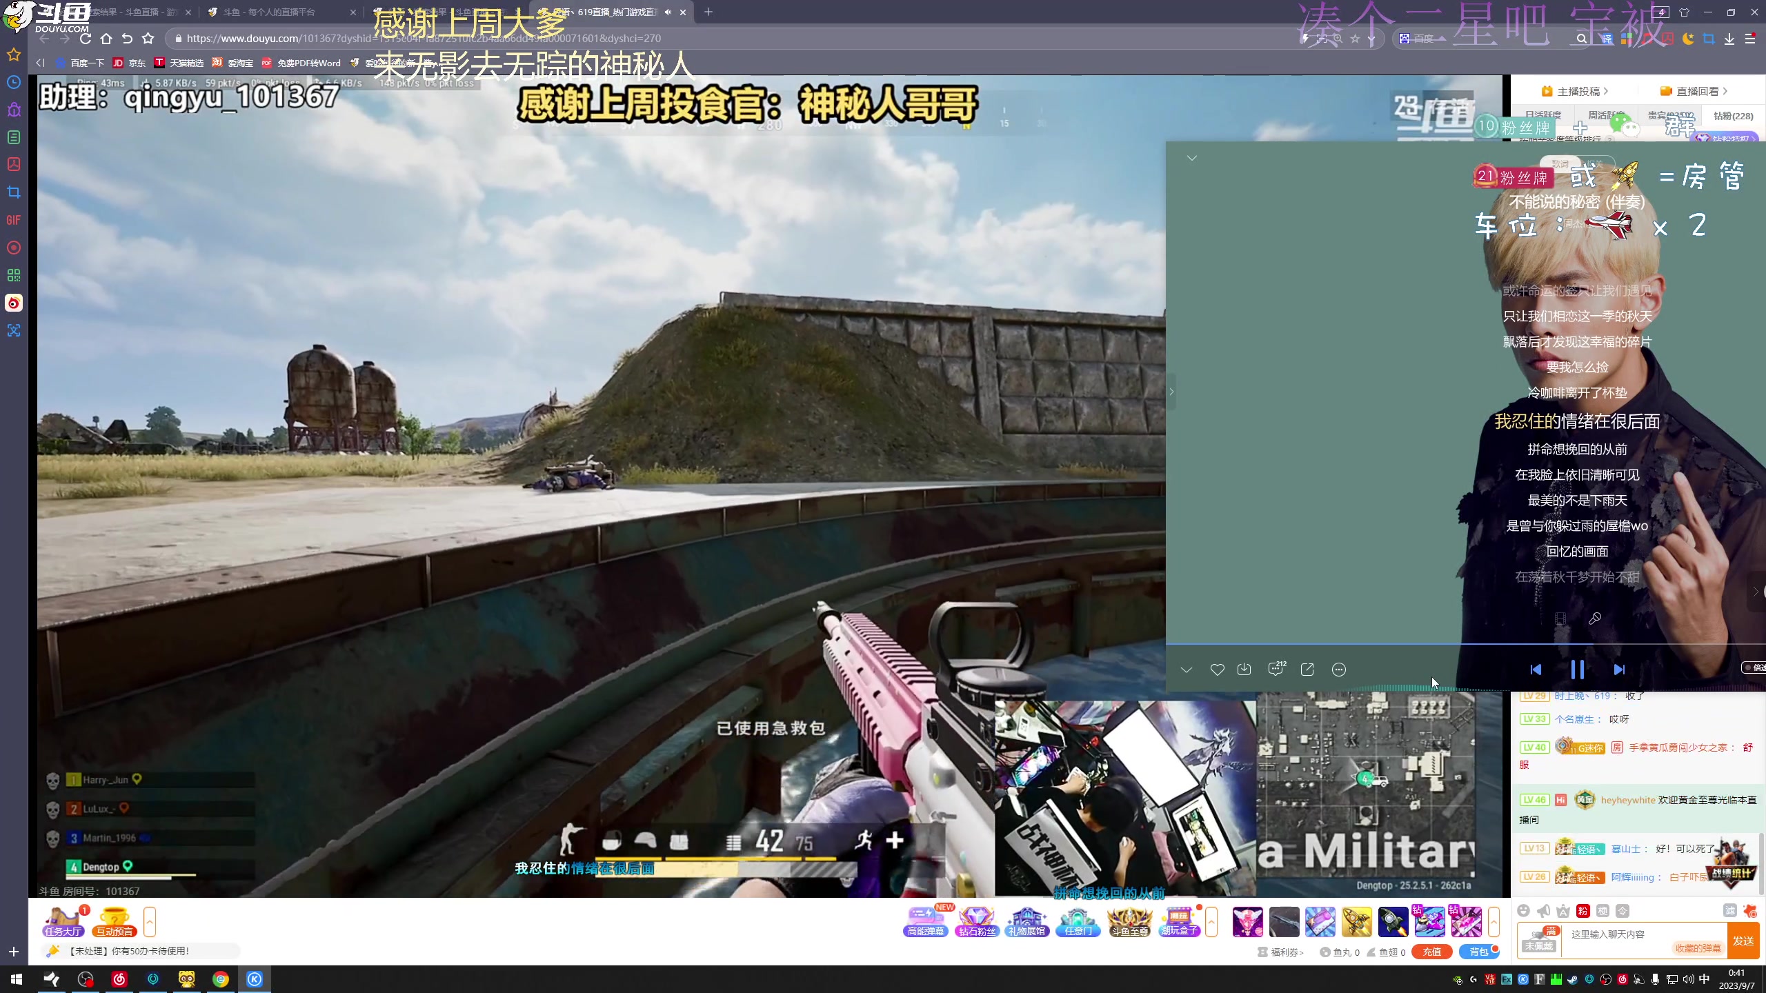The height and width of the screenshot is (993, 1766).
Task: Expand arrow next to 互动预言
Action: pos(150,922)
